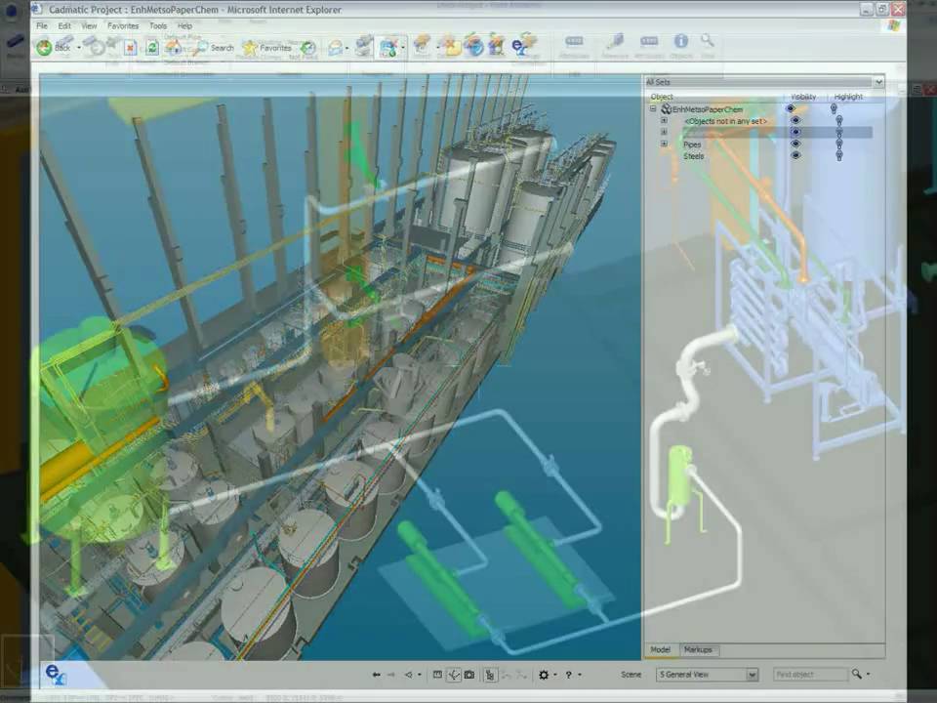Open dropdown arrow next to help icon
This screenshot has width=937, height=703.
point(580,675)
